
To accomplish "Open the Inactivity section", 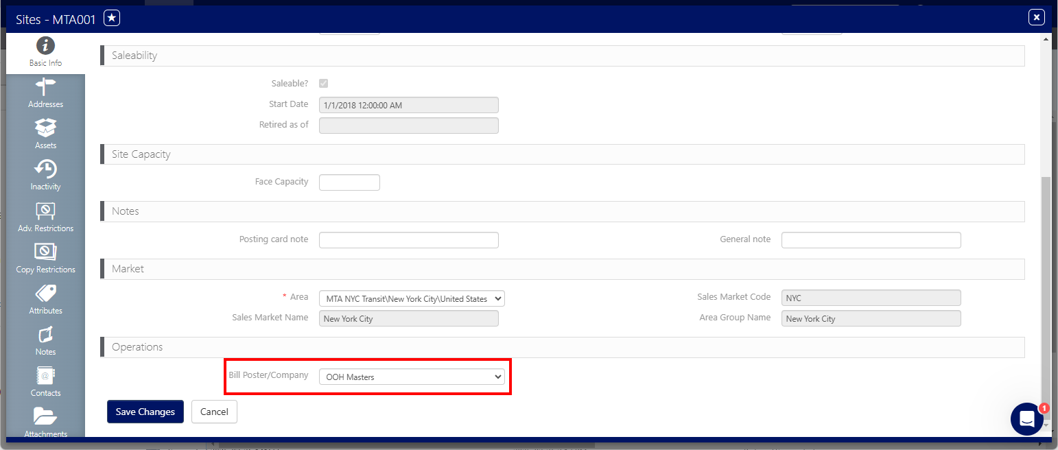I will click(x=45, y=176).
